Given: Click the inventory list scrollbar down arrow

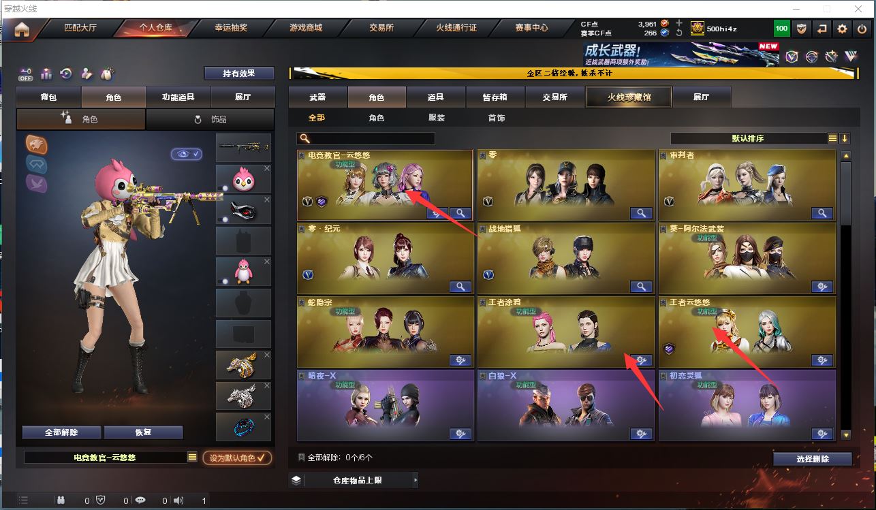Looking at the screenshot, I should [x=846, y=434].
